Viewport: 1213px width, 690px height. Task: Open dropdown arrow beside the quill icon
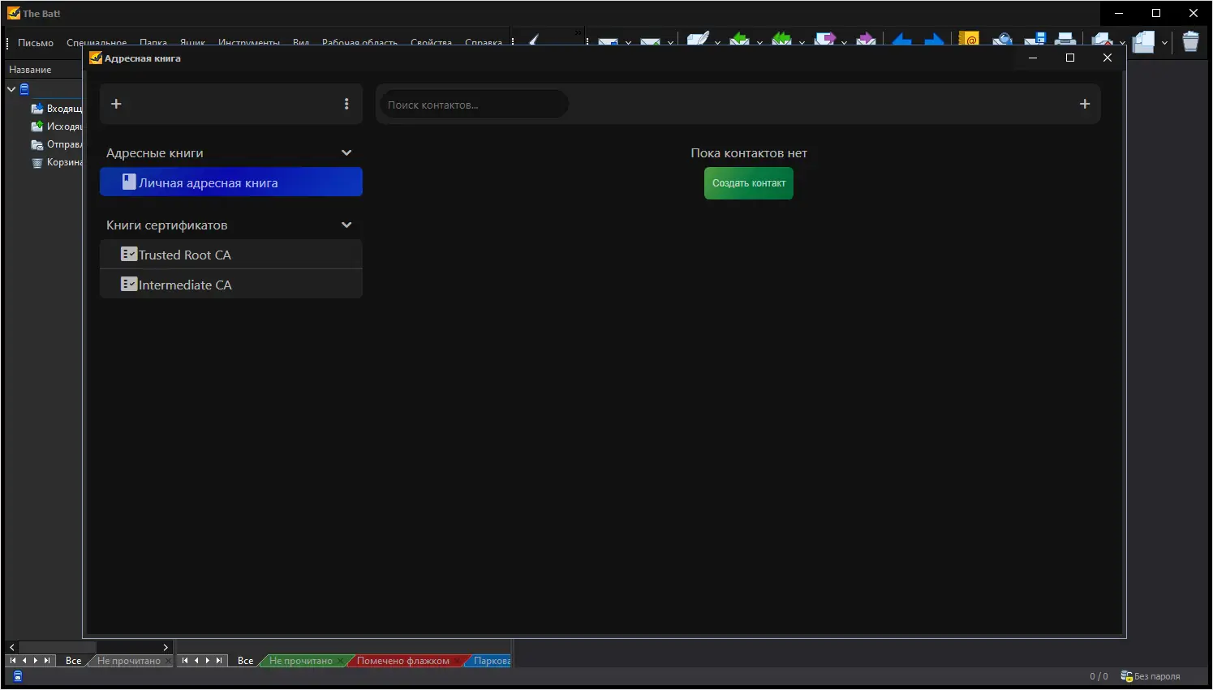717,41
